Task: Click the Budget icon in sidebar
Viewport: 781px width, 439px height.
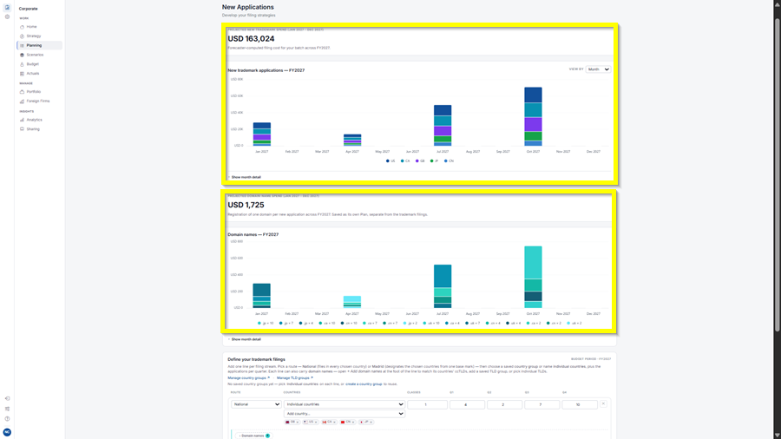Action: 22,64
